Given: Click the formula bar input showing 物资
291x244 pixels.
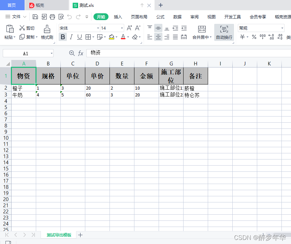Looking at the screenshot, I should click(189, 53).
